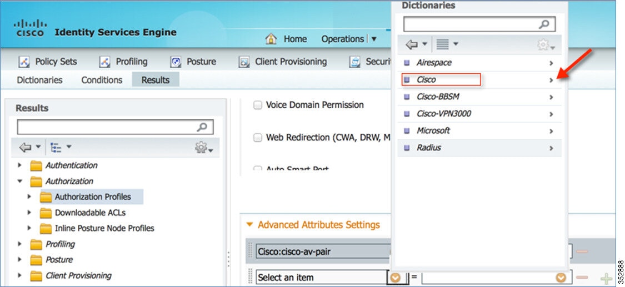The image size is (625, 287).
Task: Click the minus icon on Cisco:cisco-av-pair row
Action: coord(582,251)
